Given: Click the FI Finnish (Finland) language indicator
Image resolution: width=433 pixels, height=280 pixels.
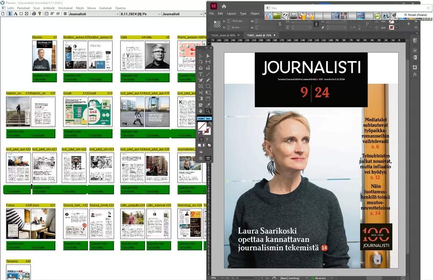Looking at the screenshot, I should (x=416, y=15).
